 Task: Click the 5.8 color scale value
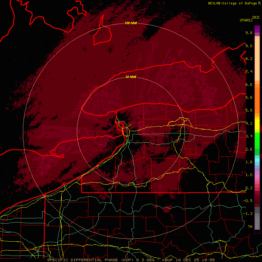click(249, 97)
